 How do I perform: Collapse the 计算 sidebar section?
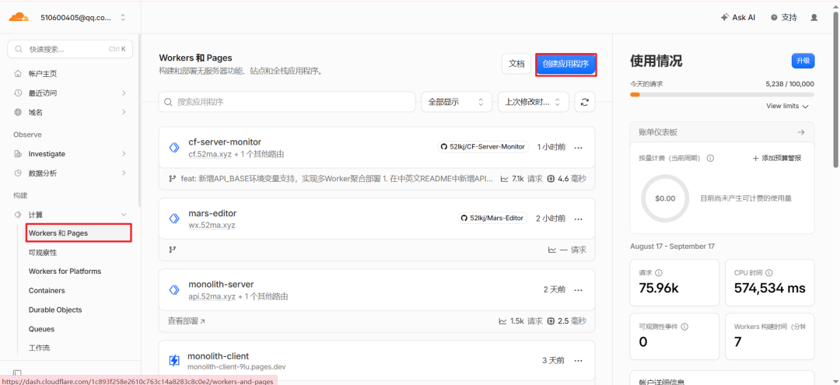pyautogui.click(x=70, y=215)
